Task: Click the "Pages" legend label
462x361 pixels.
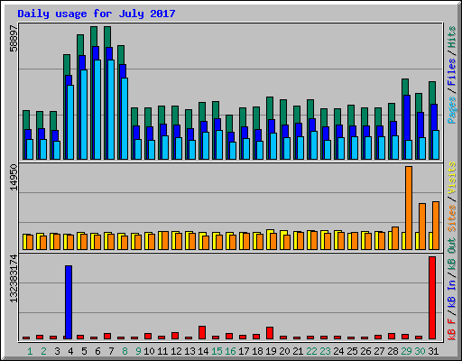Action: click(x=451, y=110)
